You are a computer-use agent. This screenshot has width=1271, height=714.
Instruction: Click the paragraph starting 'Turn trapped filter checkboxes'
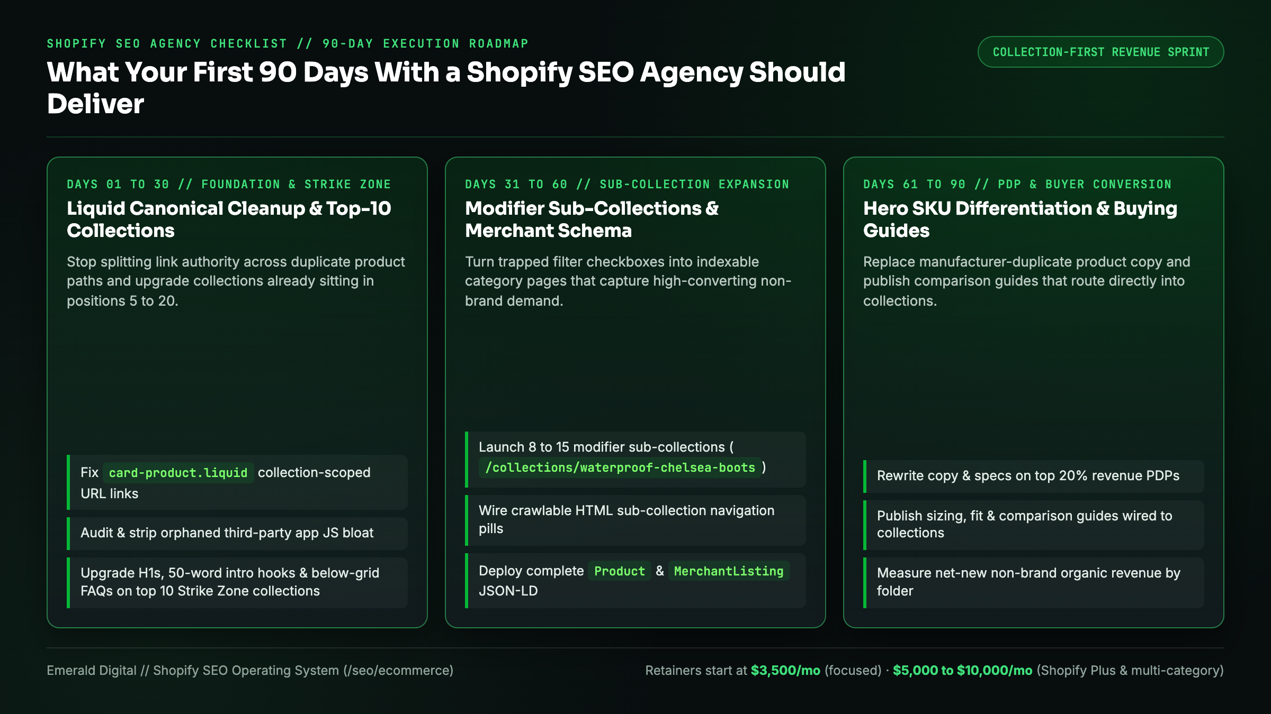pos(628,281)
